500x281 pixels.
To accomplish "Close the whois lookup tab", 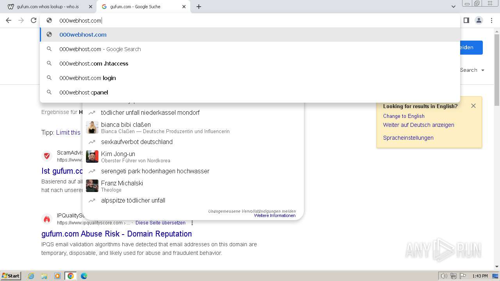I will pyautogui.click(x=90, y=7).
